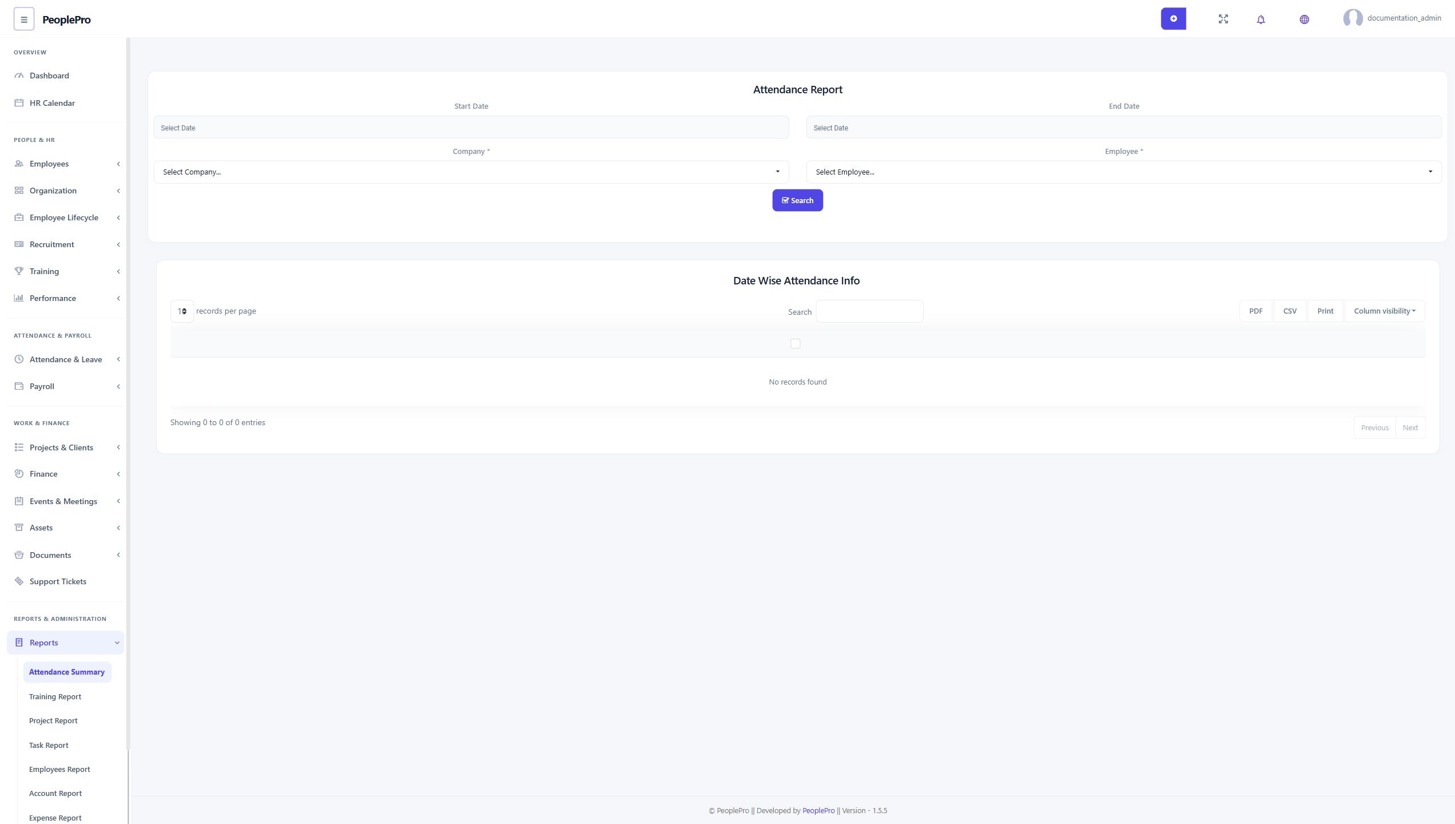Click the Previous pagination button
Screen dimensions: 1455x824
tap(1374, 427)
